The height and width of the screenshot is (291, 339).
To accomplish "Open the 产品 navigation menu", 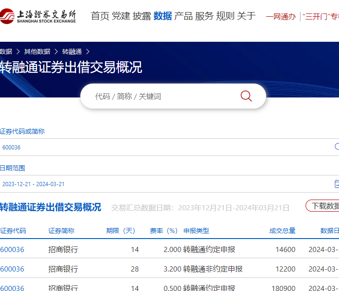I will (183, 16).
